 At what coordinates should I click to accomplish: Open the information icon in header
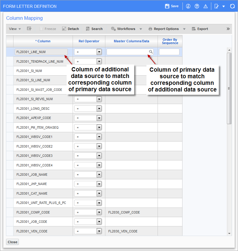188,6
